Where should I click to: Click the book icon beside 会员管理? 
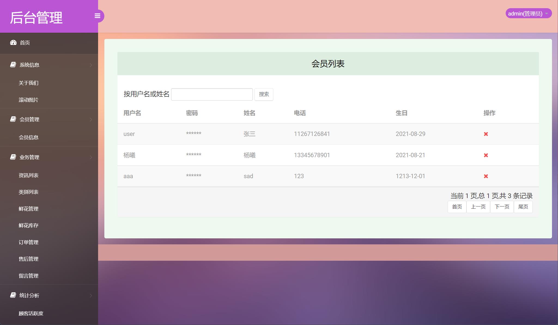click(x=13, y=119)
